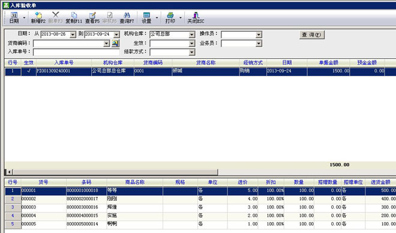This screenshot has width=396, height=233.
Task: Click the 单据金额 column header
Action: [328, 62]
